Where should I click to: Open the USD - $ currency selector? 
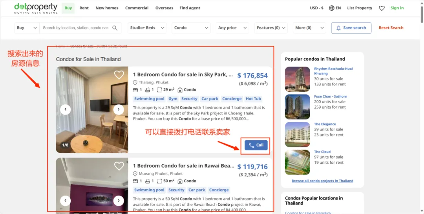click(317, 8)
